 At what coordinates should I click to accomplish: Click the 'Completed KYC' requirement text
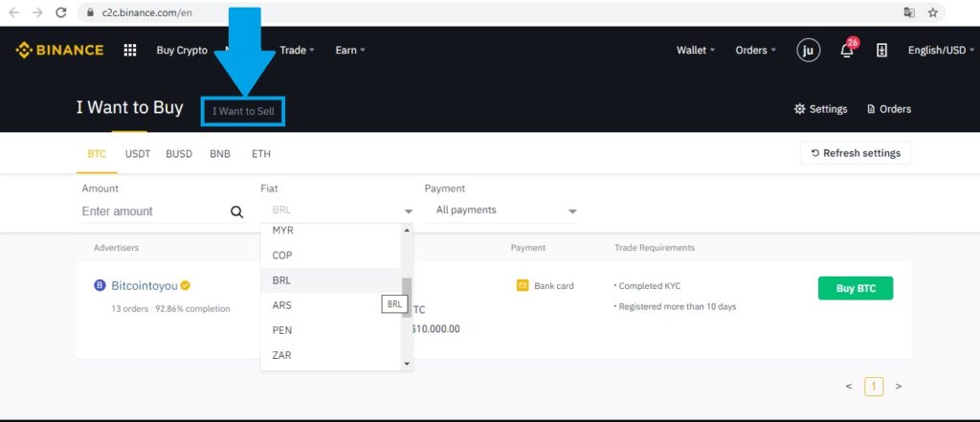click(x=648, y=286)
